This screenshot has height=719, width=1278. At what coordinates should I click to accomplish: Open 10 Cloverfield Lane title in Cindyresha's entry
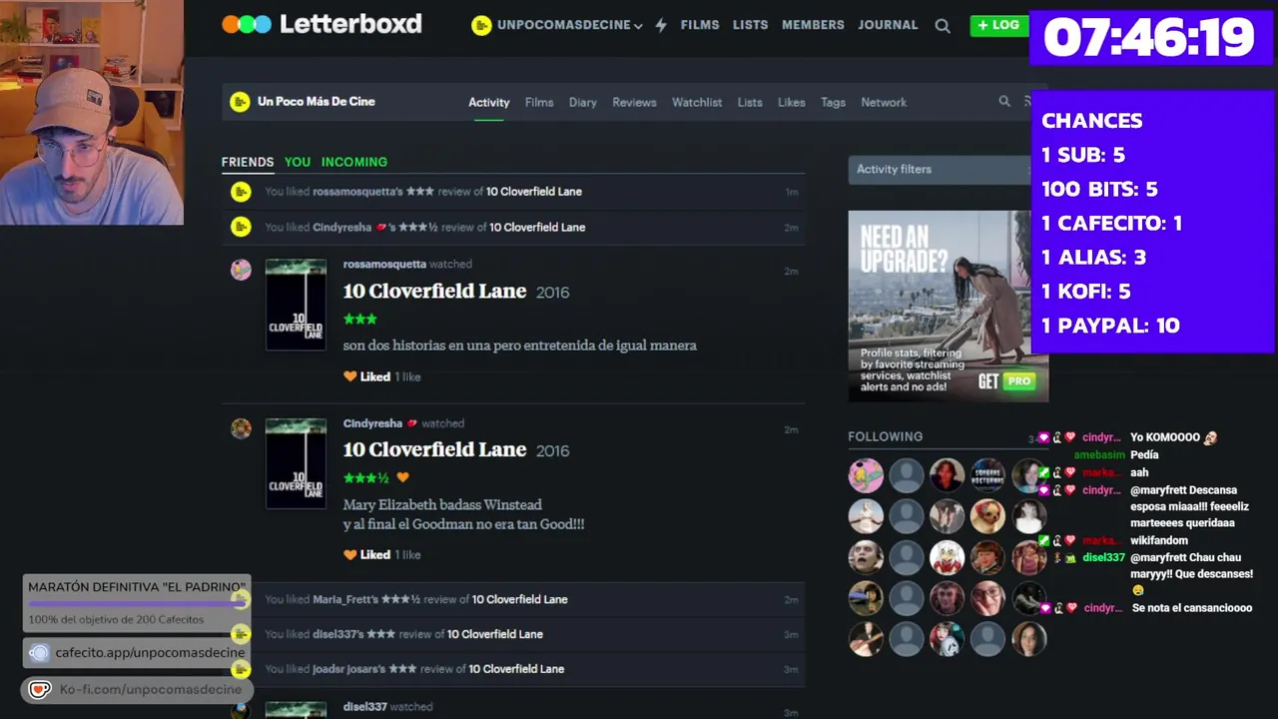[x=434, y=450]
